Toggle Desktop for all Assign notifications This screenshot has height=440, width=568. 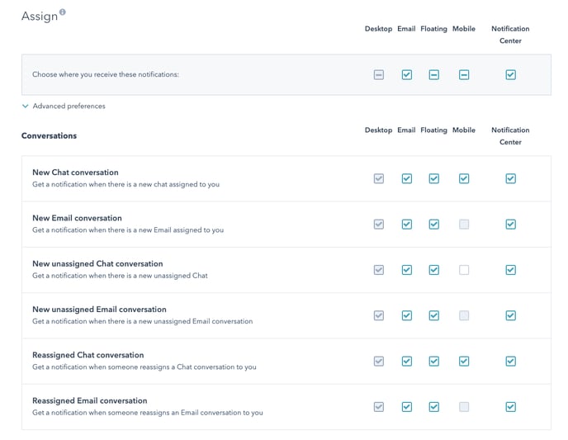pos(378,74)
